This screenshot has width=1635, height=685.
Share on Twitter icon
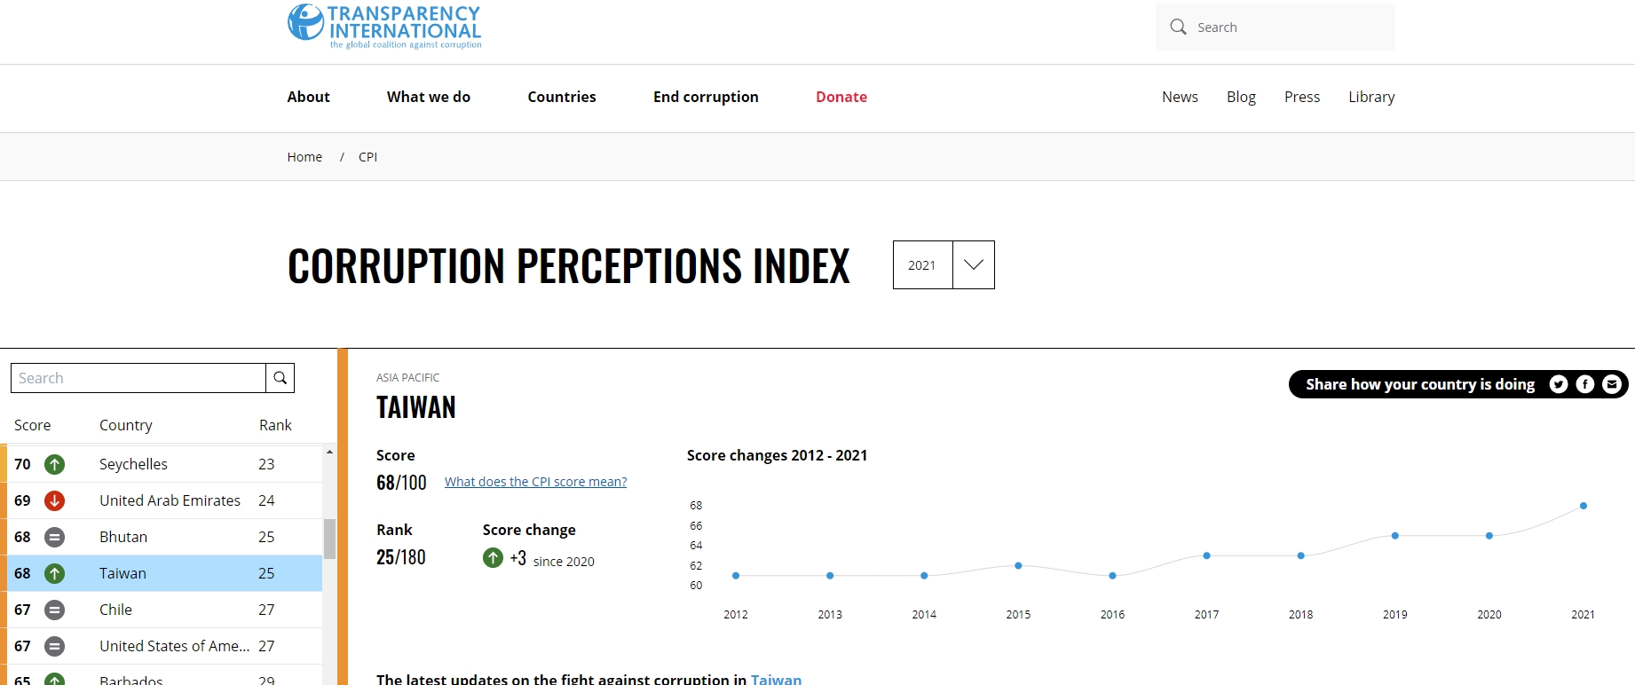click(1559, 384)
